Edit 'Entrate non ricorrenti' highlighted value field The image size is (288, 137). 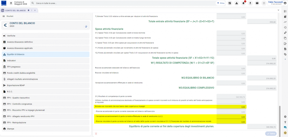pos(231,107)
